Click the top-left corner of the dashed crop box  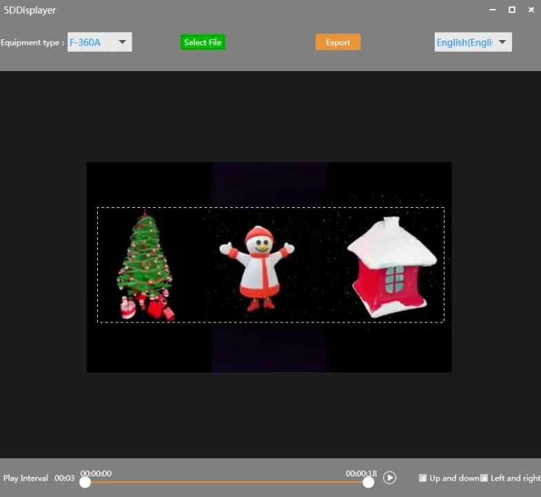[98, 208]
